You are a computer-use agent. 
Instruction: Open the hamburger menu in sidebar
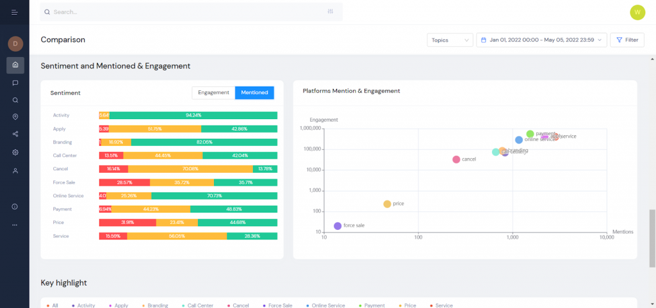(15, 12)
